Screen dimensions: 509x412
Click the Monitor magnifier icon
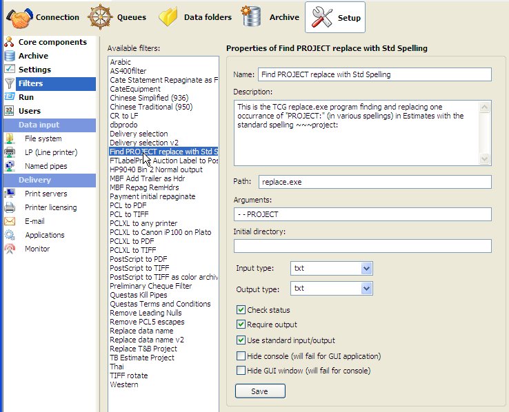[10, 249]
